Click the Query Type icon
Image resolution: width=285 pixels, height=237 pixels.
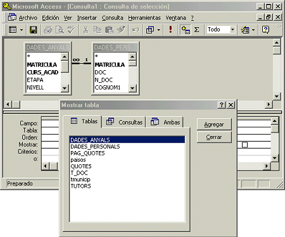coord(150,30)
